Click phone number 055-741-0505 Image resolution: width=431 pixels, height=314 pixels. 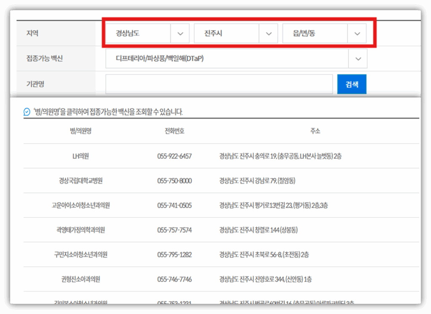point(175,206)
